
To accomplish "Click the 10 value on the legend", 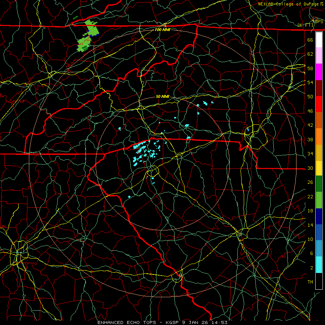I will (x=310, y=239).
